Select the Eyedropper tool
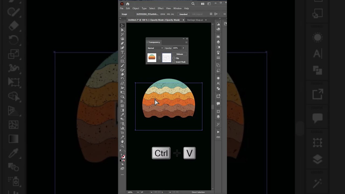Viewport: 345px width, 194px height. 122,115
